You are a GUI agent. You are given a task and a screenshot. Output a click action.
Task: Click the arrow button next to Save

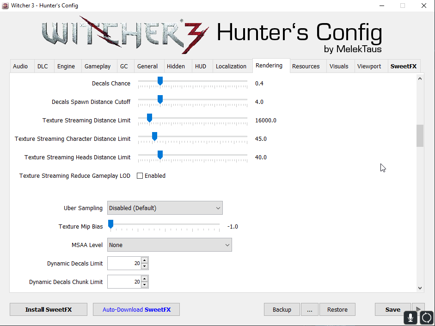pyautogui.click(x=418, y=309)
